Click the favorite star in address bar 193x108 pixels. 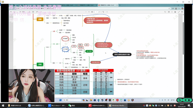[169, 8]
